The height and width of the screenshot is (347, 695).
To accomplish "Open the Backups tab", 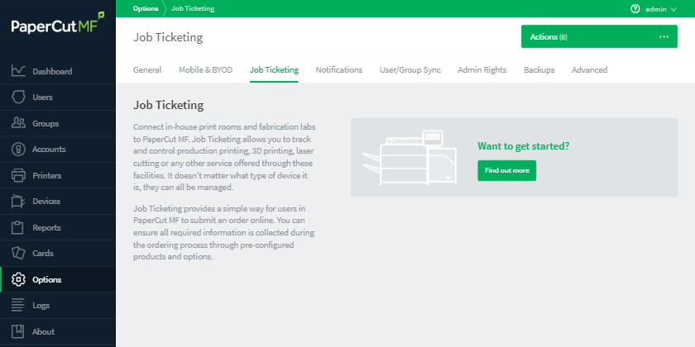I will 539,69.
